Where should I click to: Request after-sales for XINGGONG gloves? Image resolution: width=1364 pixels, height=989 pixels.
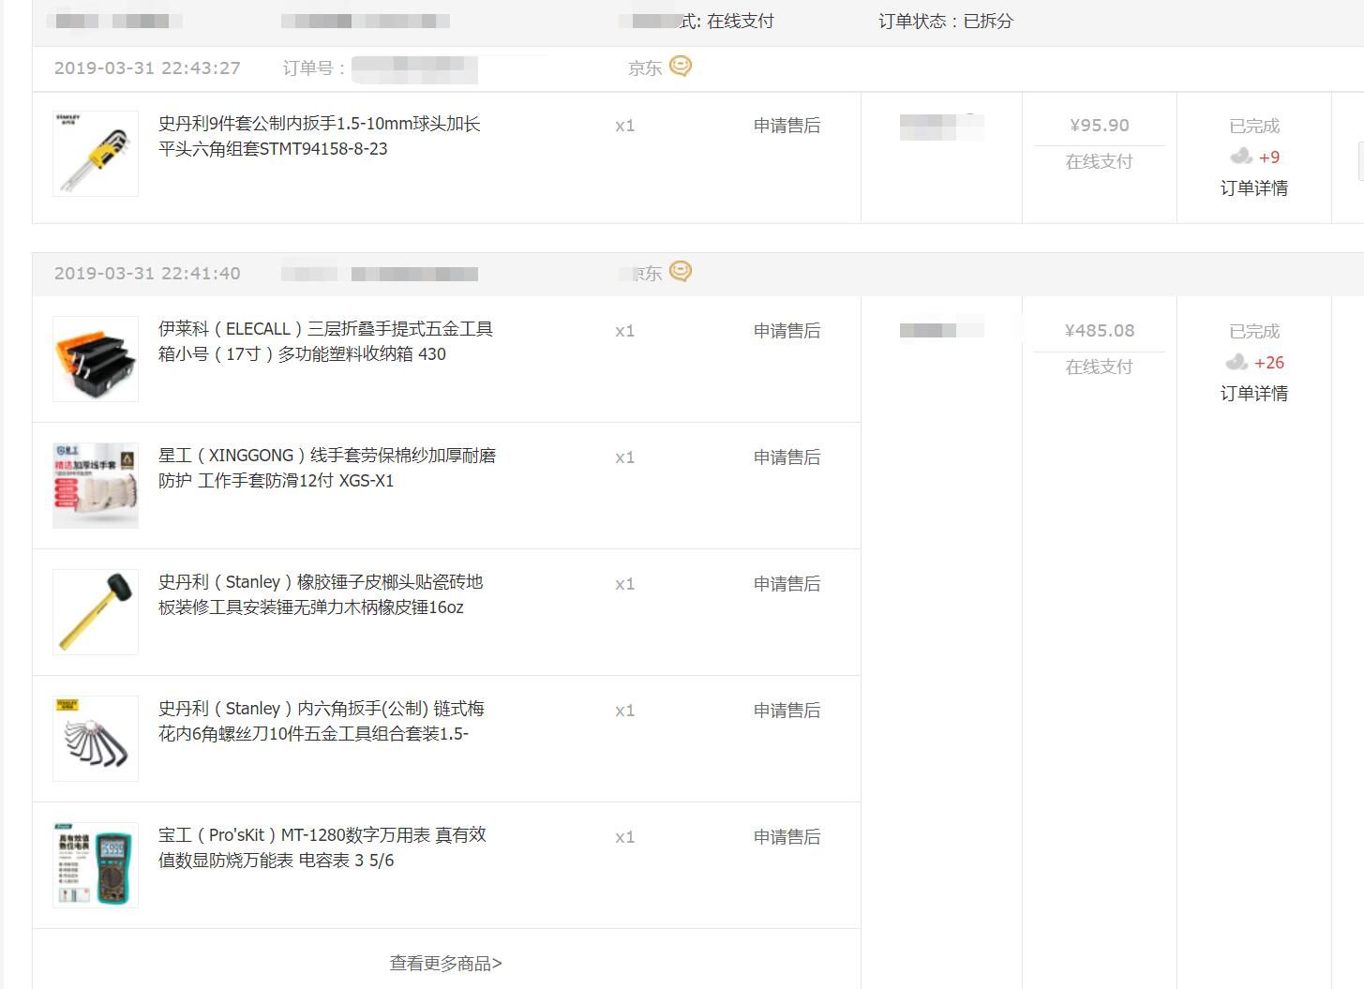click(787, 457)
